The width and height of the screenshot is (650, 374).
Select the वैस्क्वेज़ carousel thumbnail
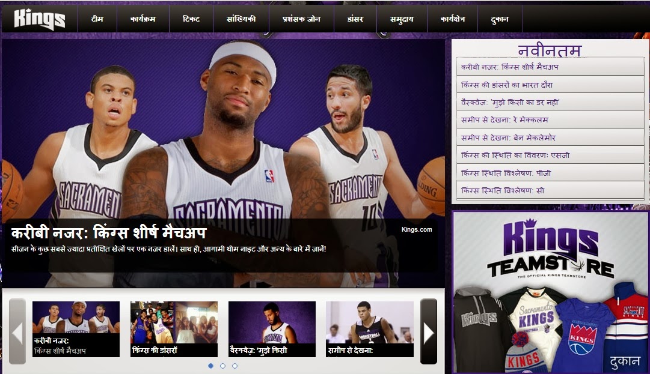[x=272, y=329]
